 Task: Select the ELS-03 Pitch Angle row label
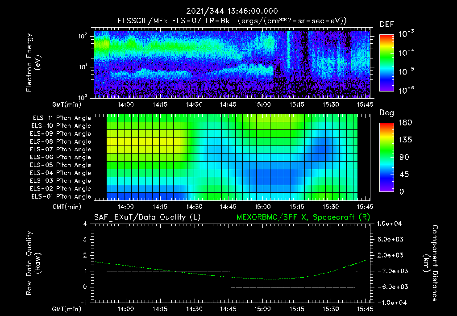click(61, 181)
